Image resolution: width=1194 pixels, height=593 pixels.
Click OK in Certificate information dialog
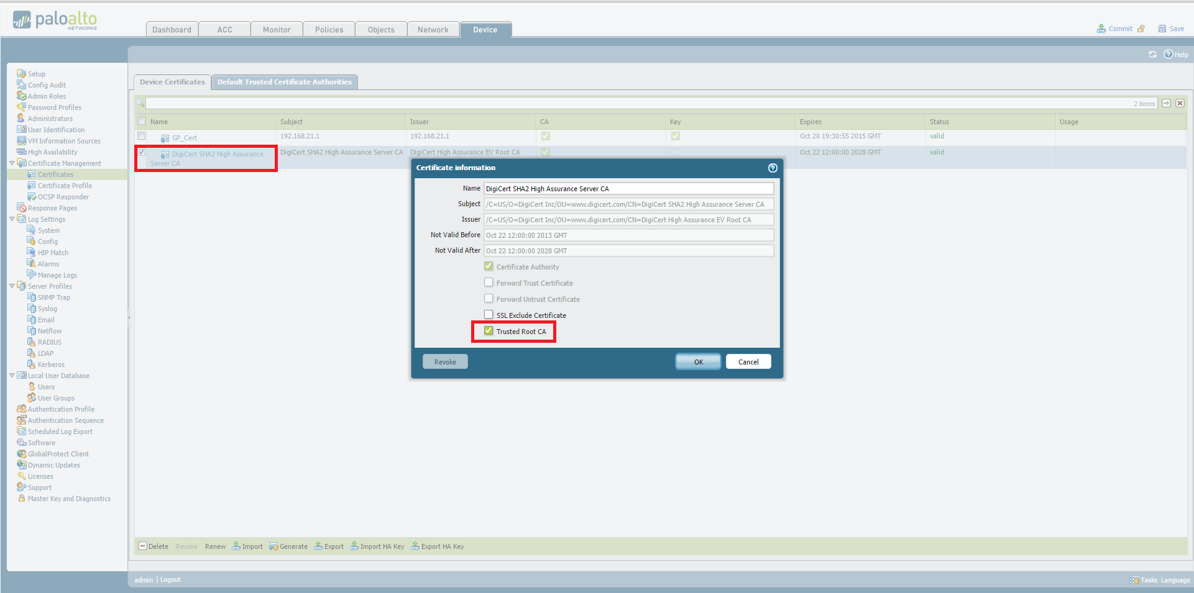point(699,362)
